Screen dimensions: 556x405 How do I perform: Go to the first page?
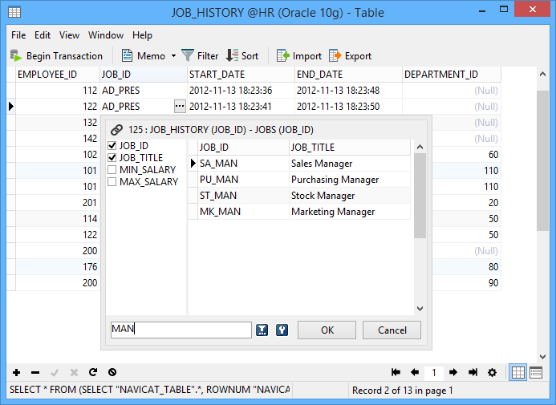[396, 372]
